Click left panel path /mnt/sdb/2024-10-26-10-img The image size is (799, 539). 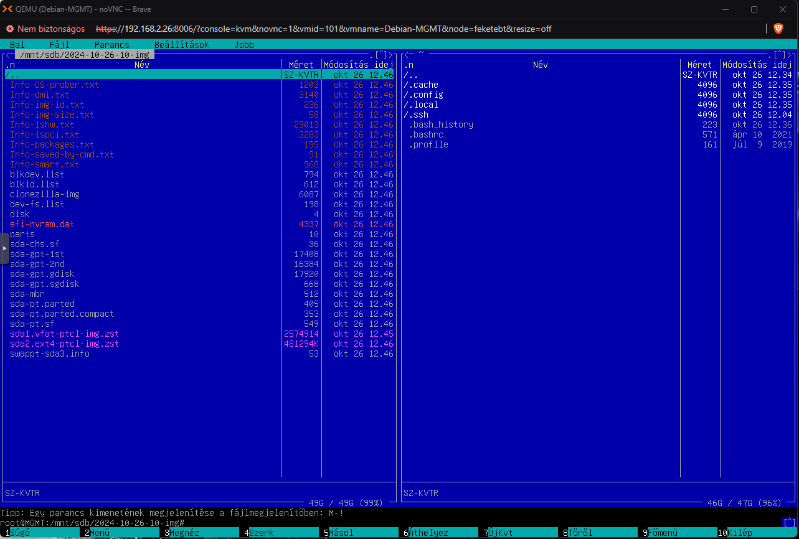tap(85, 55)
